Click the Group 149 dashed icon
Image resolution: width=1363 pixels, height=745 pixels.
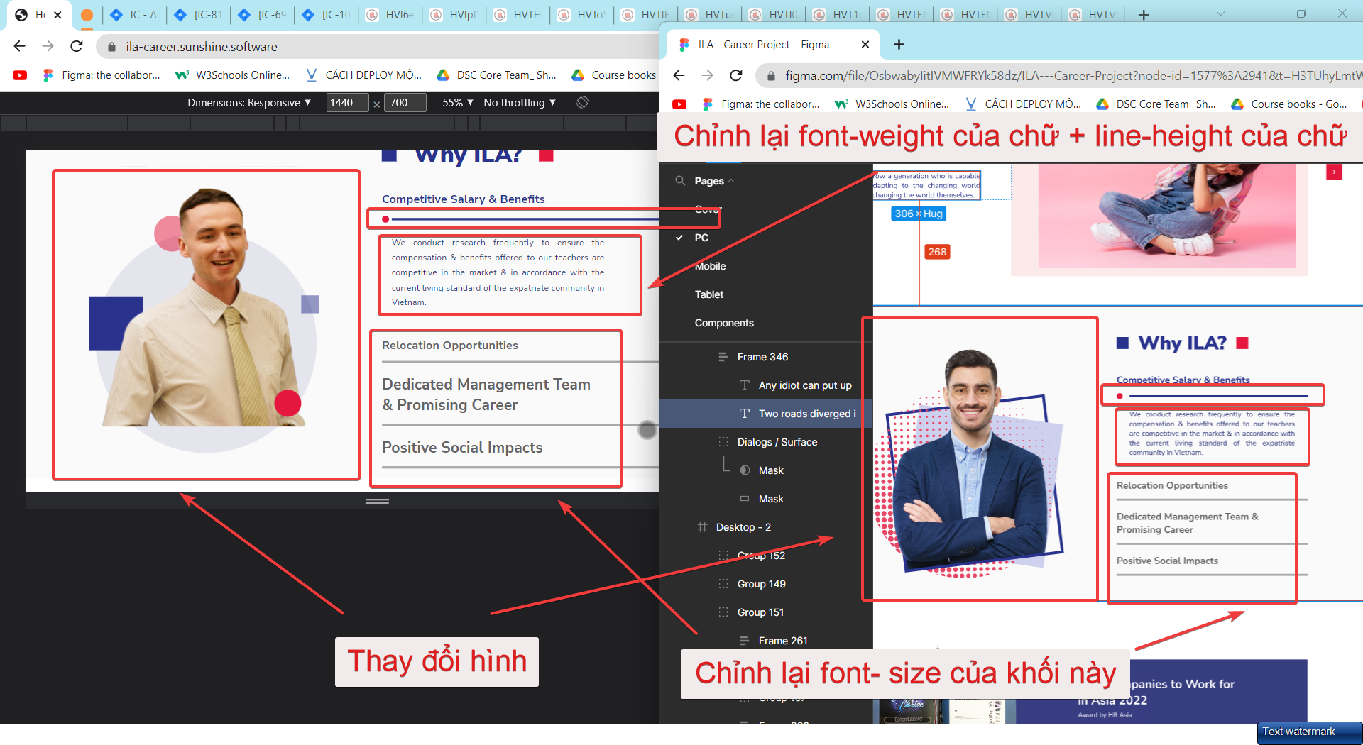pos(723,584)
